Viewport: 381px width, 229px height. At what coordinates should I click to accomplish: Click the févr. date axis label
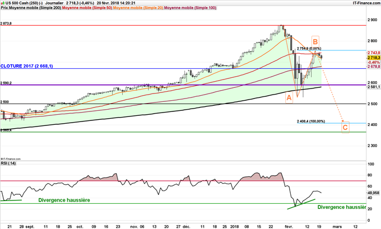tap(289, 226)
